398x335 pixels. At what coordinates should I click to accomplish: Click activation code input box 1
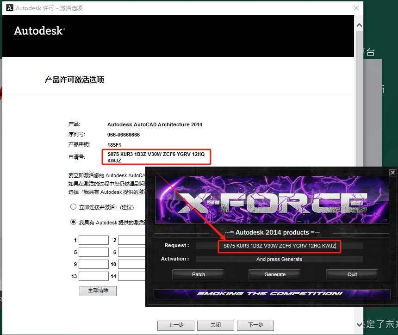point(93,240)
